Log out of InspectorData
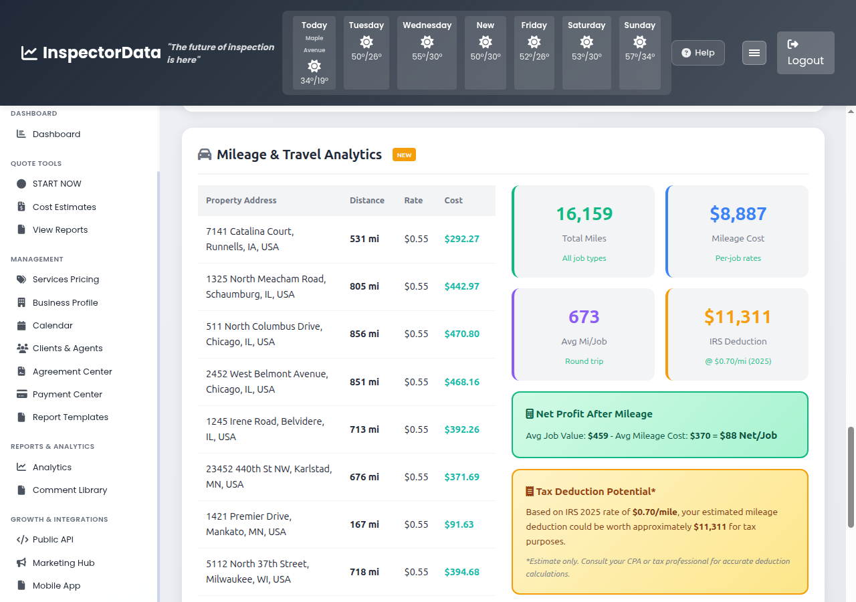 [x=805, y=53]
